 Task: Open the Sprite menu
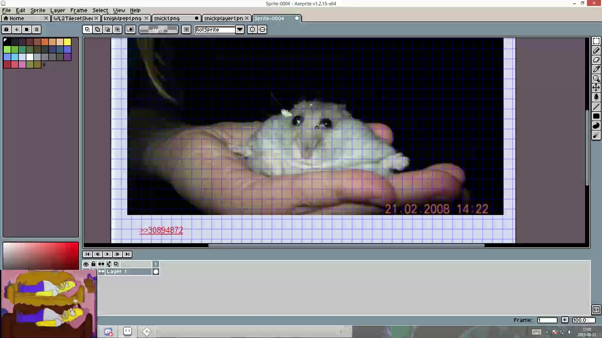[x=38, y=10]
